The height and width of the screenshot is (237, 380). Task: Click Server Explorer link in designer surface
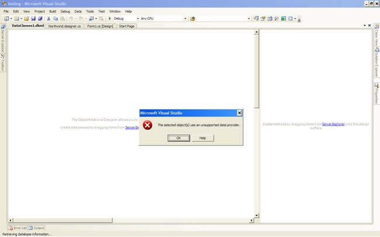pyautogui.click(x=132, y=128)
